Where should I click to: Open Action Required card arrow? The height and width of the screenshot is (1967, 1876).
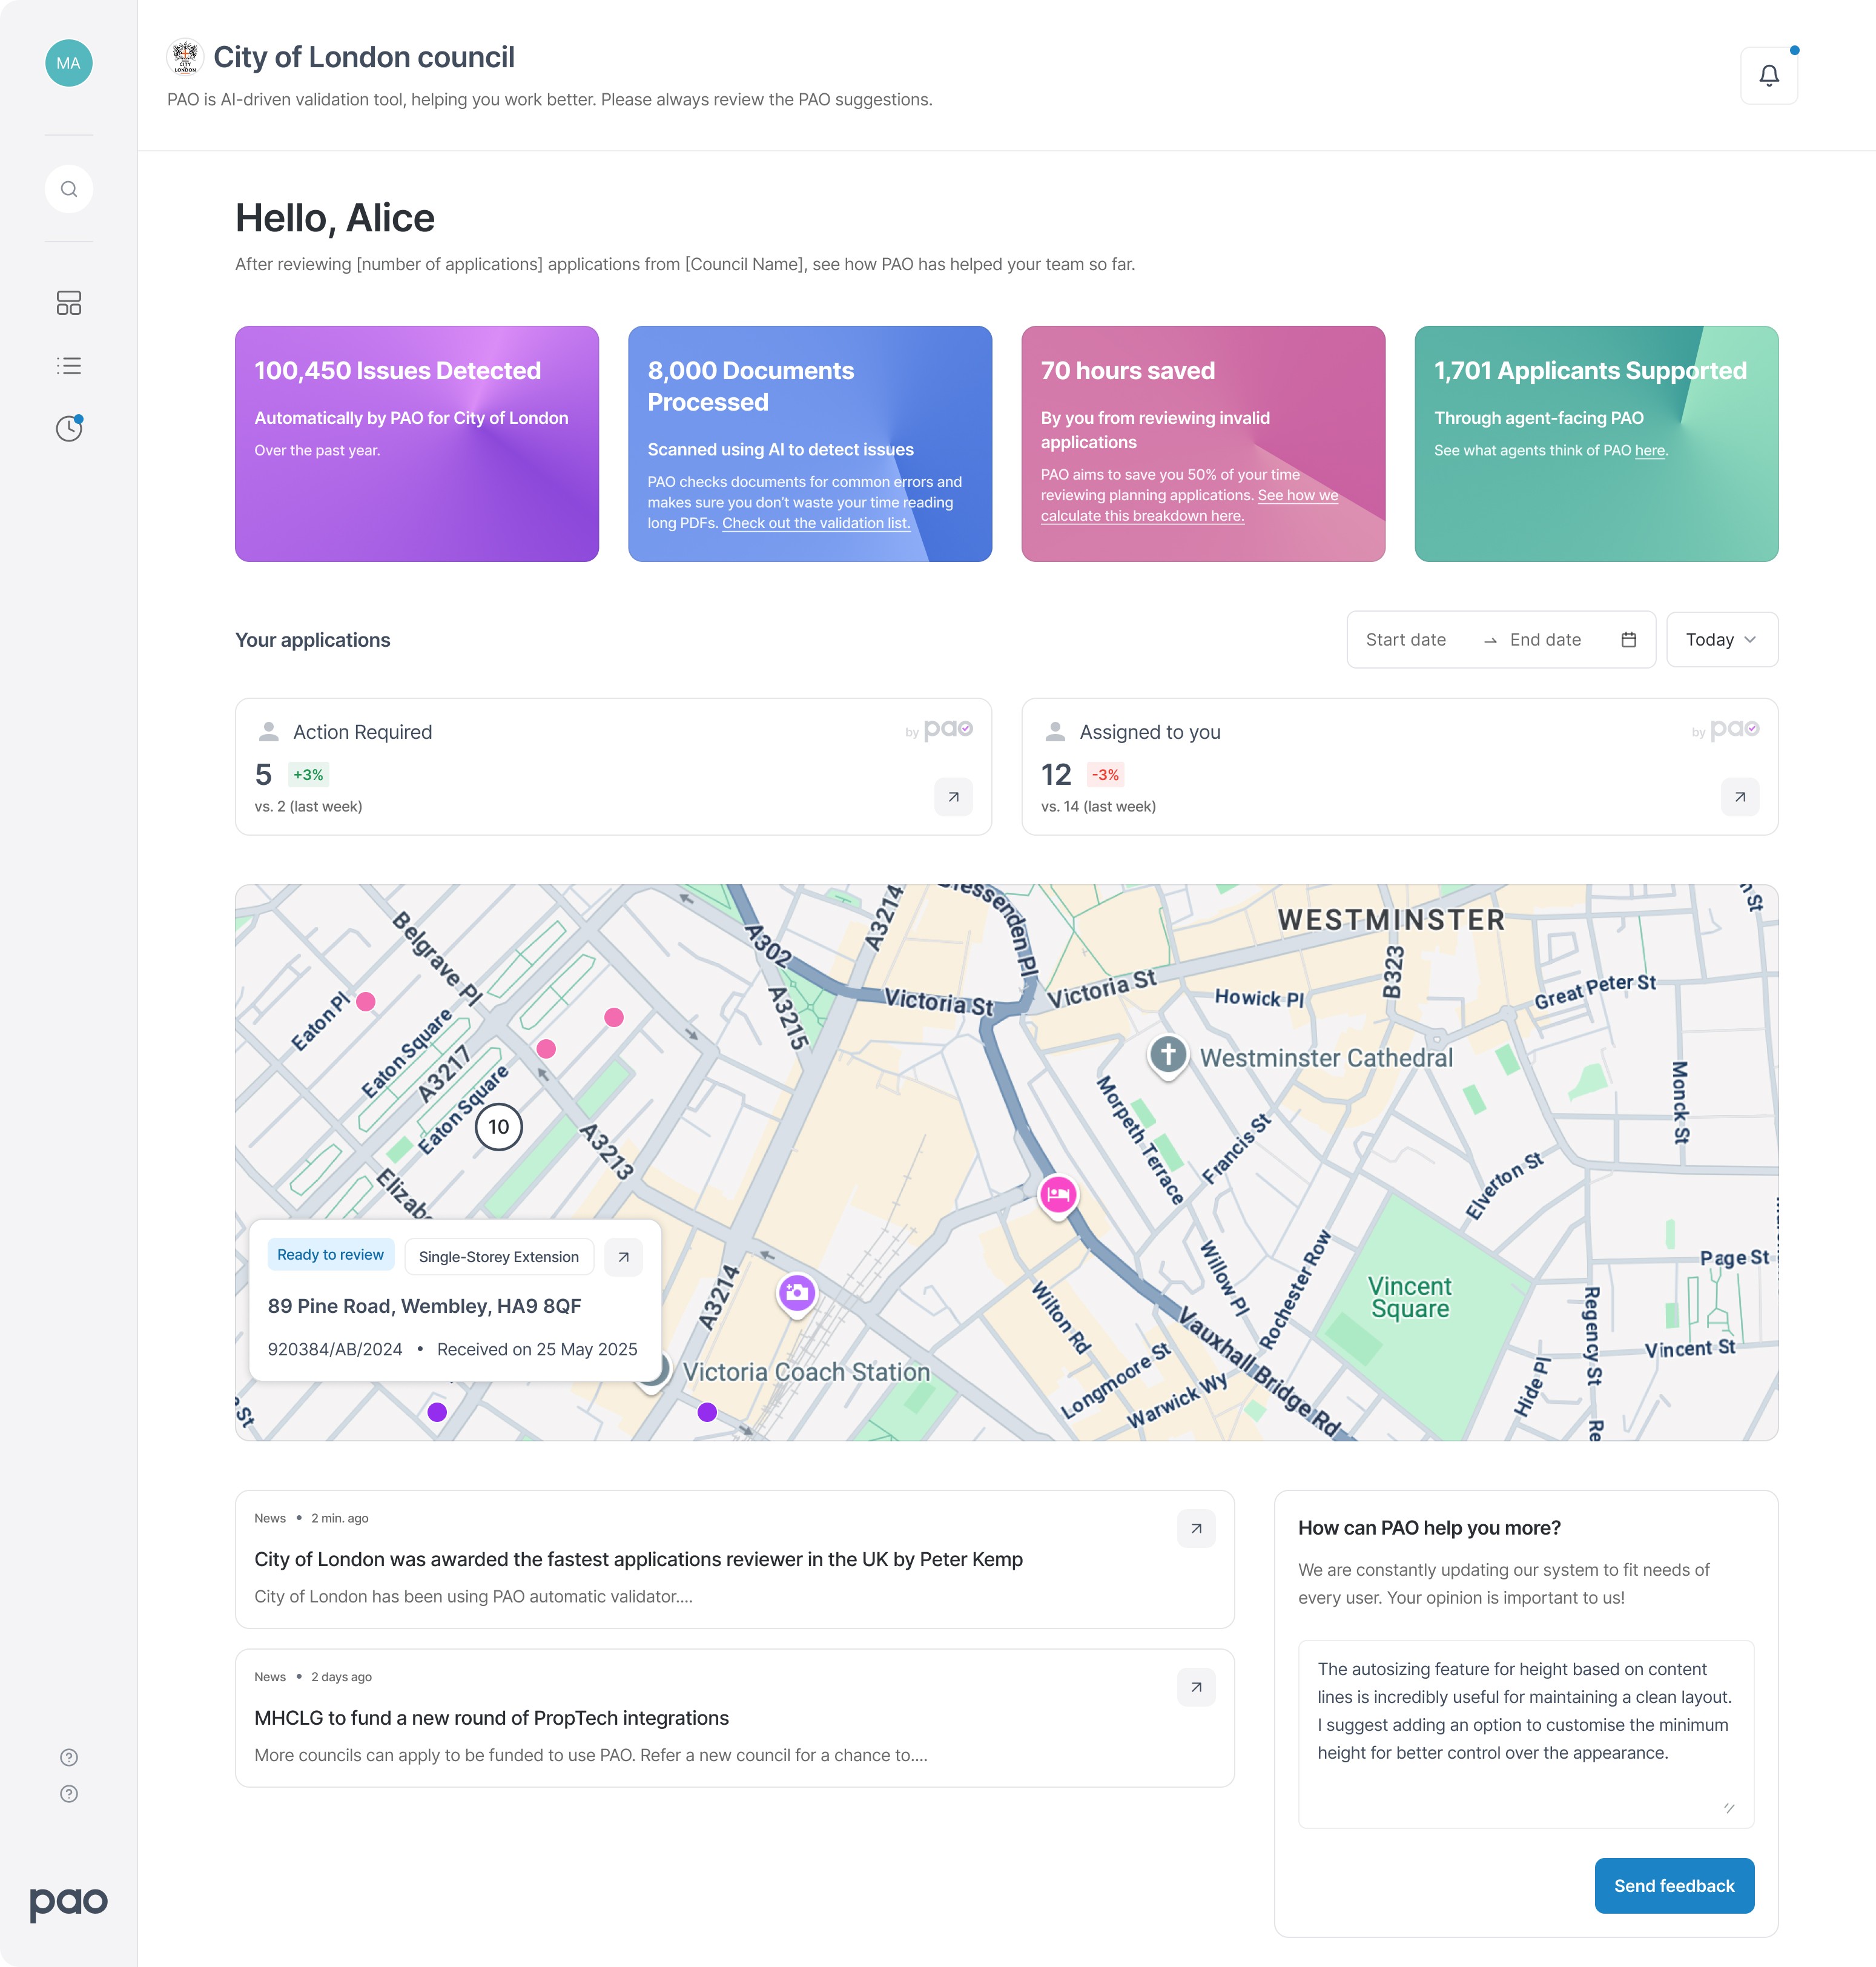click(953, 797)
